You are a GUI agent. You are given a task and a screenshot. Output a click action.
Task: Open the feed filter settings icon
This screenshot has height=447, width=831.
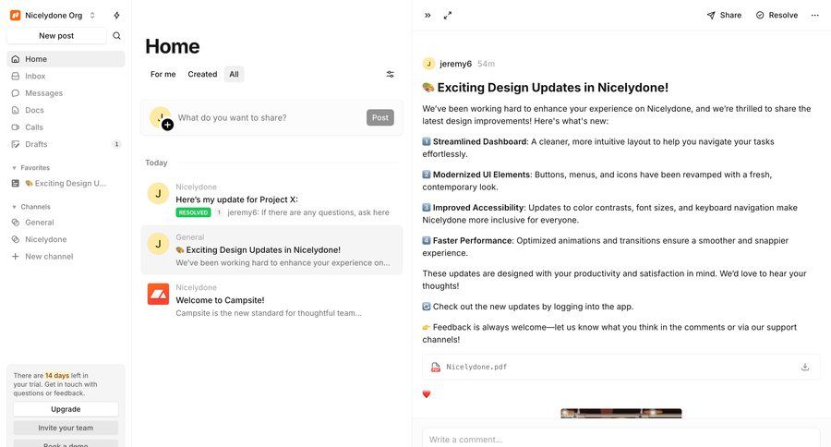[390, 74]
